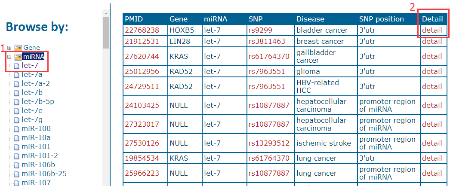
Task: Open PMID 22768238 link
Action: [142, 30]
